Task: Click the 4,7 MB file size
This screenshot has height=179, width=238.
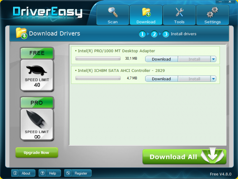Action: tap(132, 78)
